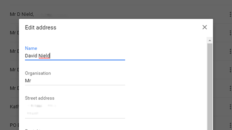The image size is (232, 130).
Task: Open three-dot menu for Mr D Nield, row
Action: coord(230,14)
